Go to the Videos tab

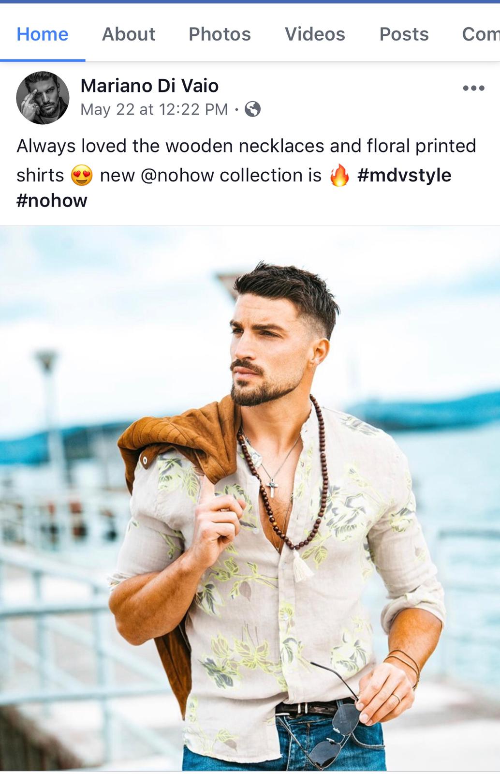315,34
